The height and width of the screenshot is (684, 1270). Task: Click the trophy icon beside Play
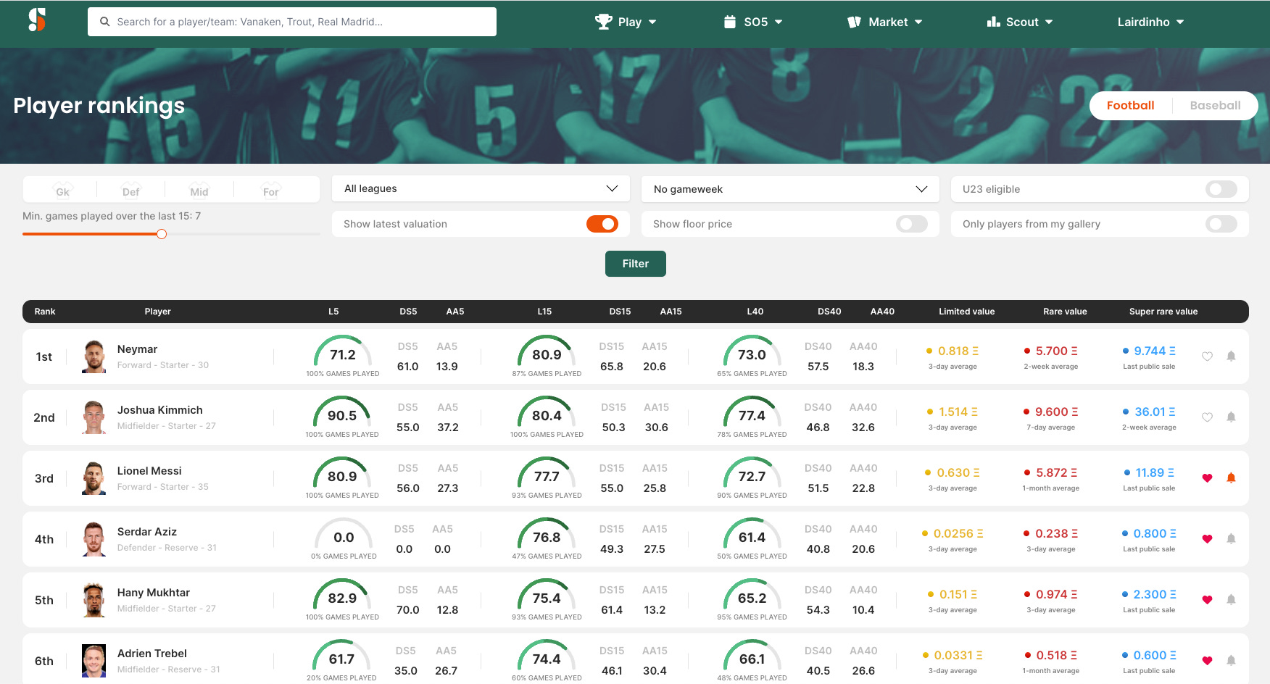[603, 22]
